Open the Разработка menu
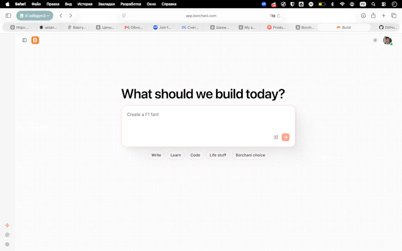The width and height of the screenshot is (402, 251). (131, 4)
